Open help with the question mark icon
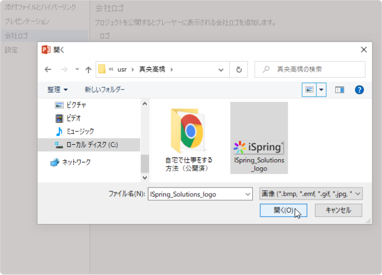Viewport: 382px width, 275px height. (359, 90)
